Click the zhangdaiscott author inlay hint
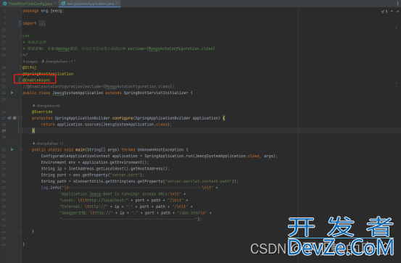 click(x=46, y=106)
